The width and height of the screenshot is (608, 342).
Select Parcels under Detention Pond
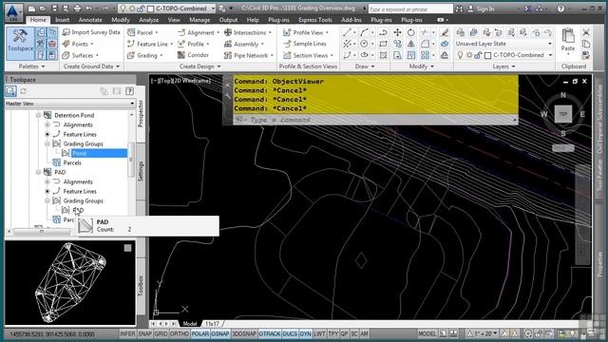[x=72, y=162]
